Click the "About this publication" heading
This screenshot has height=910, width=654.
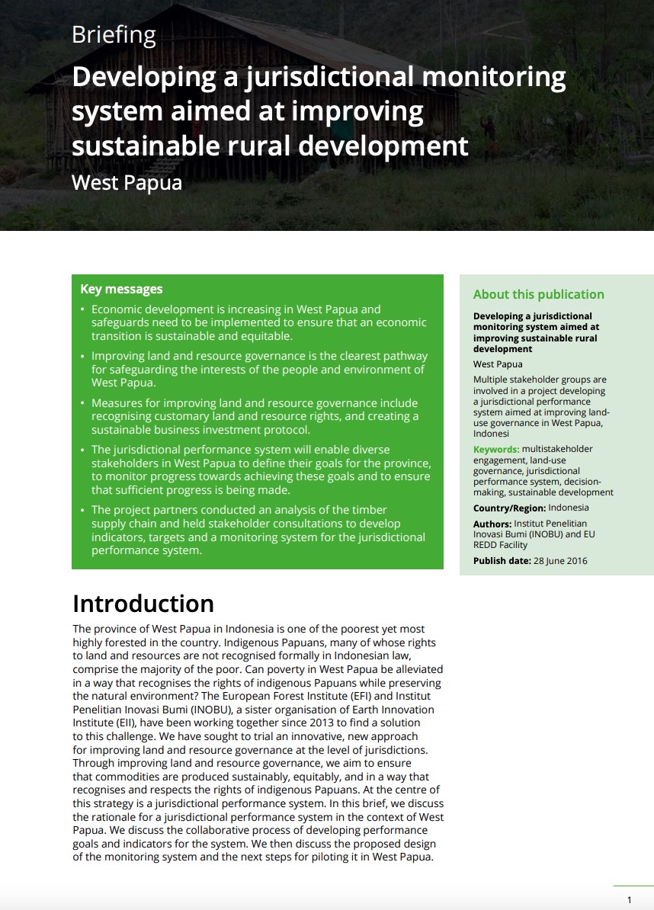tap(538, 294)
